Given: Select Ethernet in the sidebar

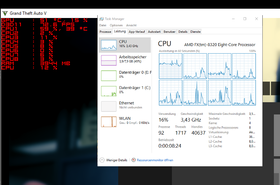Looking at the screenshot, I should point(125,106).
